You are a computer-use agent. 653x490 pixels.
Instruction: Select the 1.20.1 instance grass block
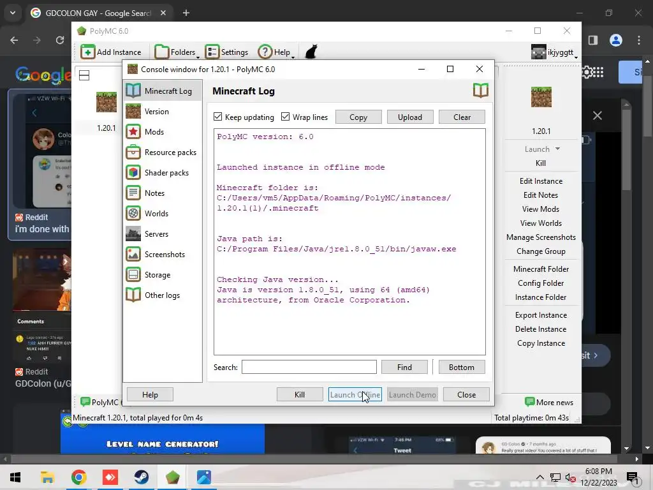[x=106, y=103]
